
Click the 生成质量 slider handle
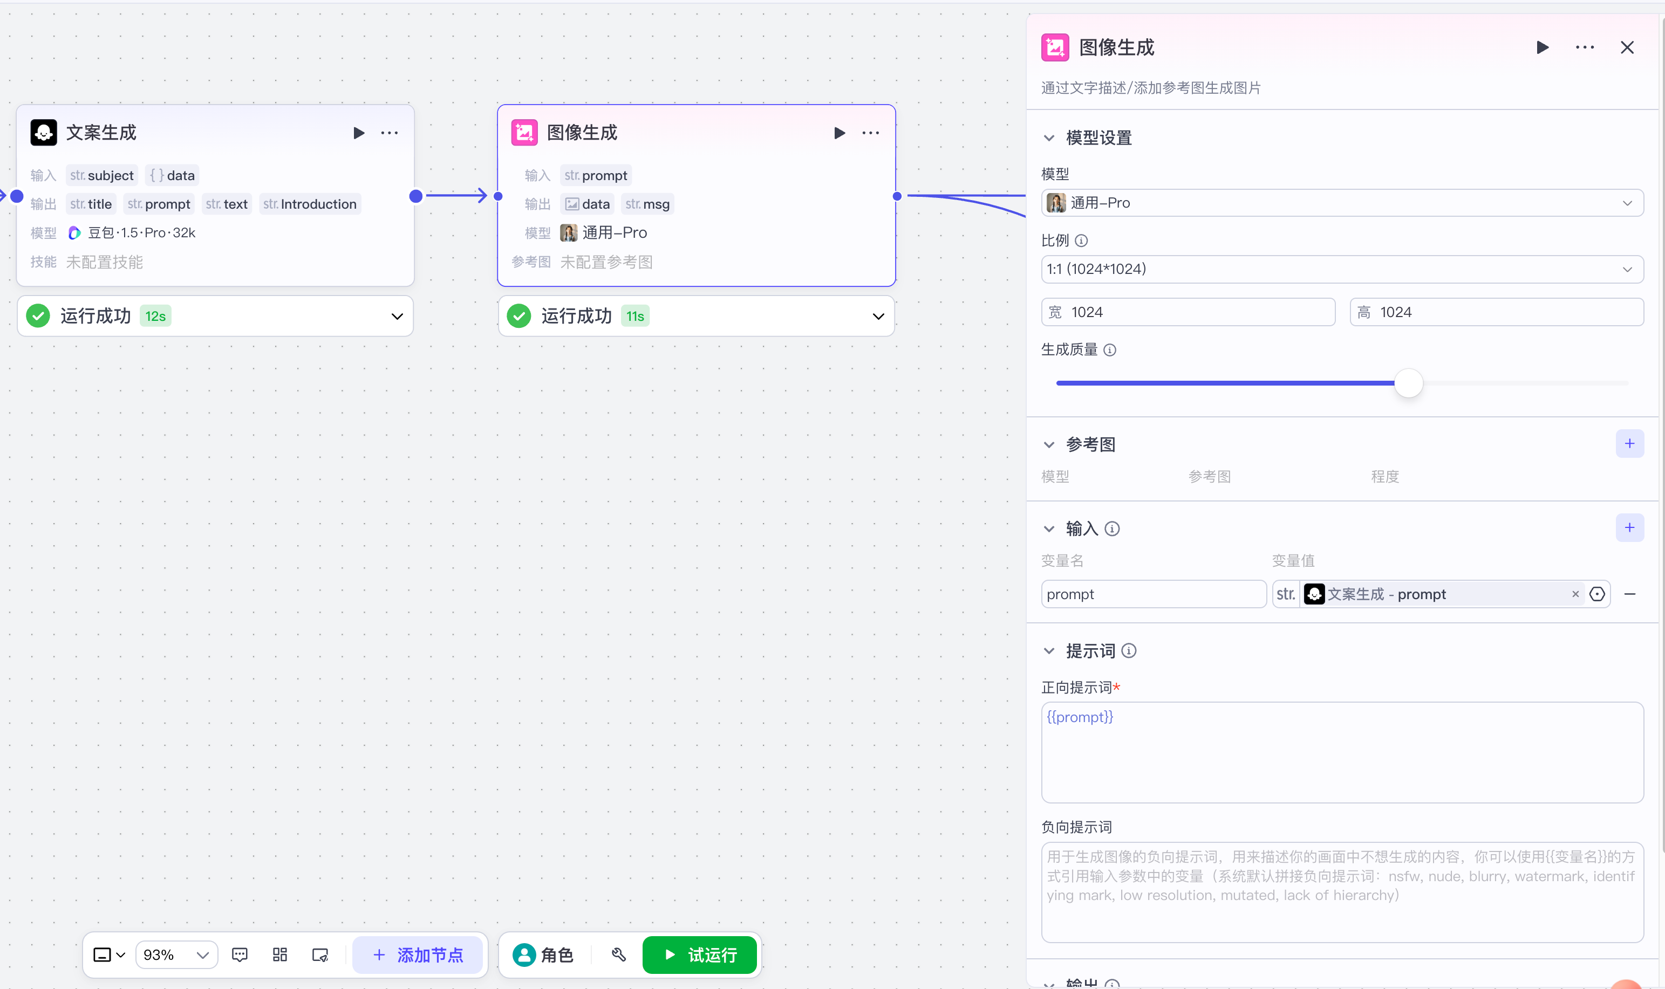pyautogui.click(x=1408, y=383)
